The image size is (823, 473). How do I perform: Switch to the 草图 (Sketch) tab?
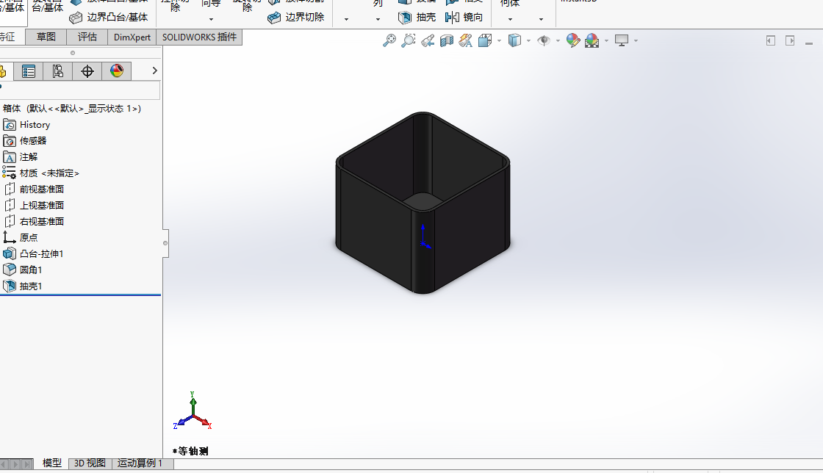46,37
